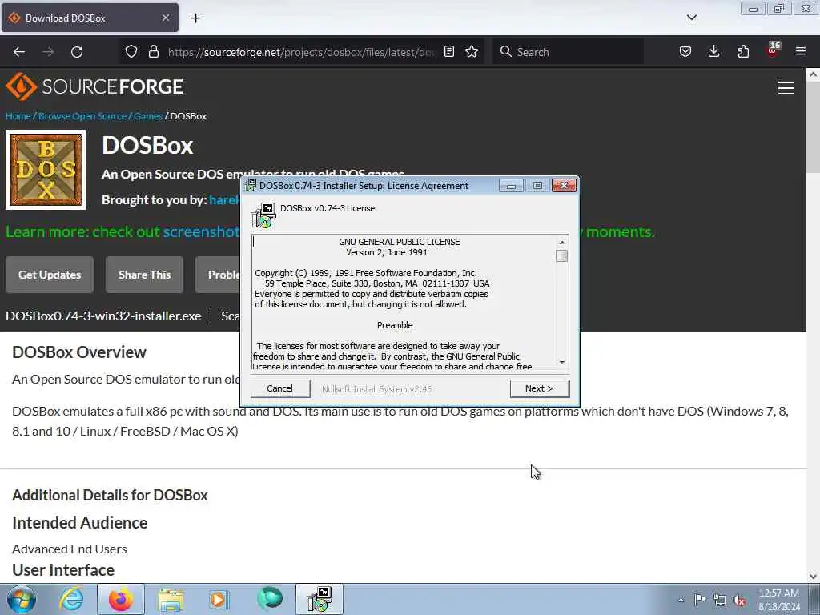820x615 pixels.
Task: Click the Get Updates button
Action: [50, 275]
